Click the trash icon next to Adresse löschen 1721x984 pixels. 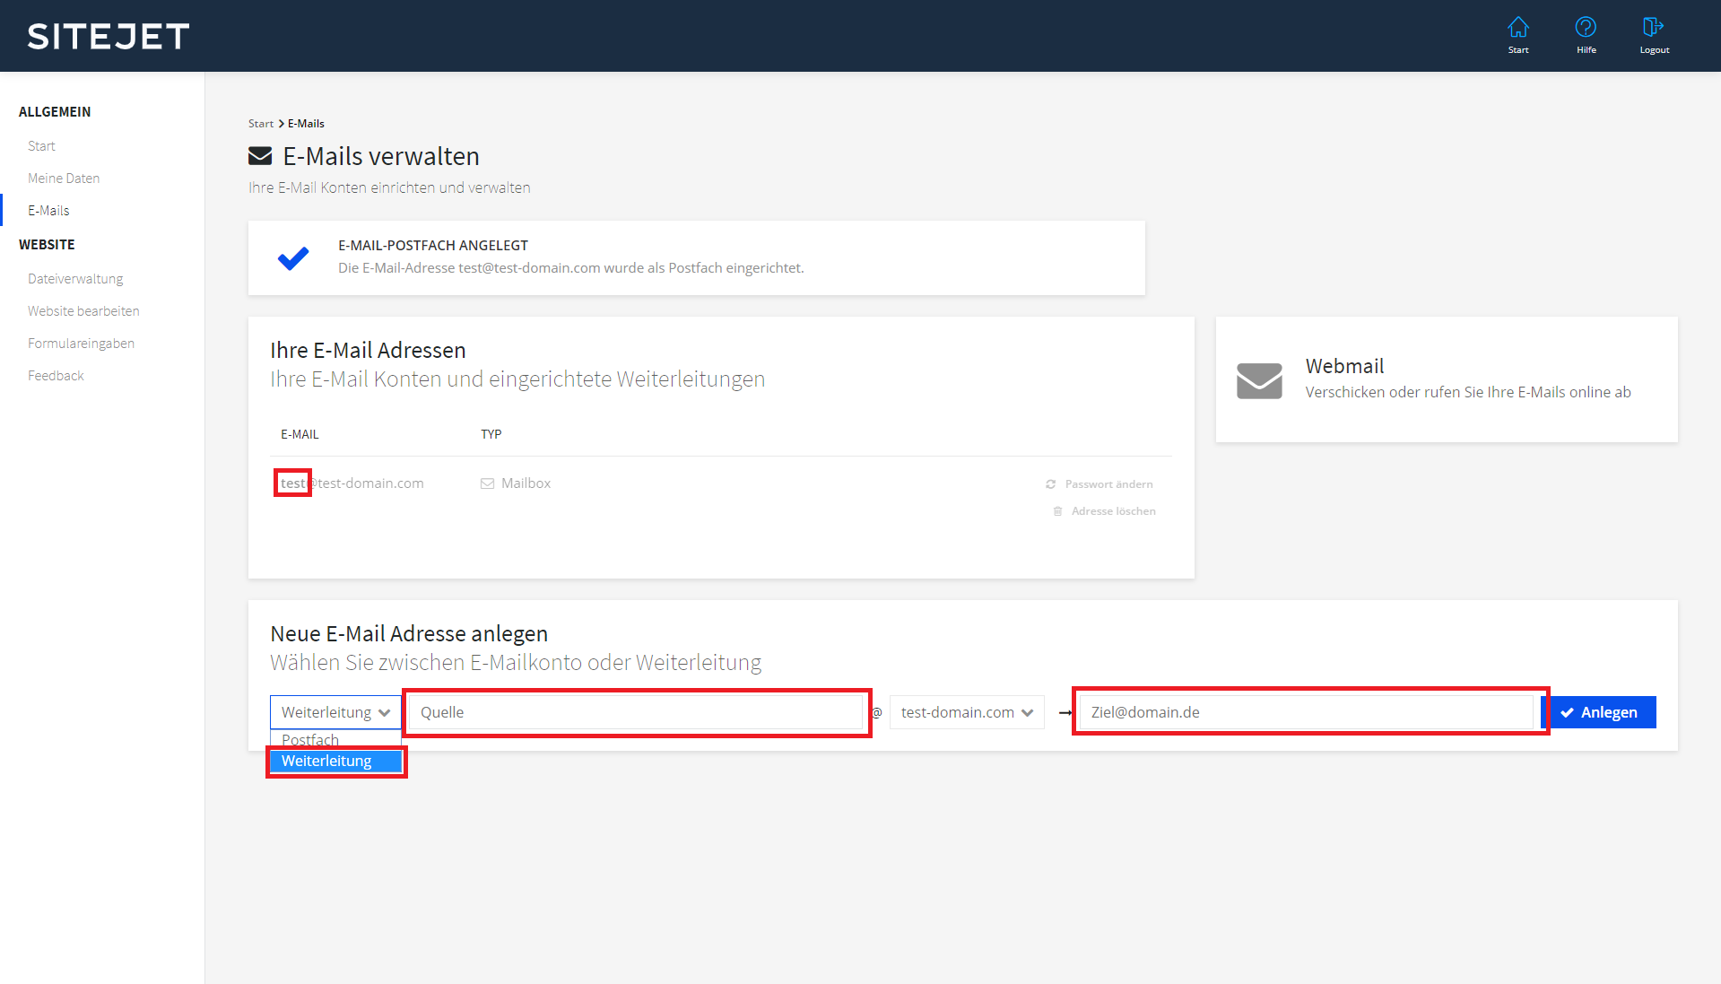[1057, 510]
